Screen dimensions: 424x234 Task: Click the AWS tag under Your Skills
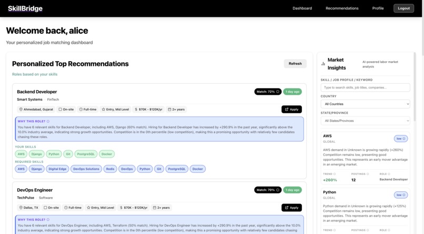coord(21,154)
